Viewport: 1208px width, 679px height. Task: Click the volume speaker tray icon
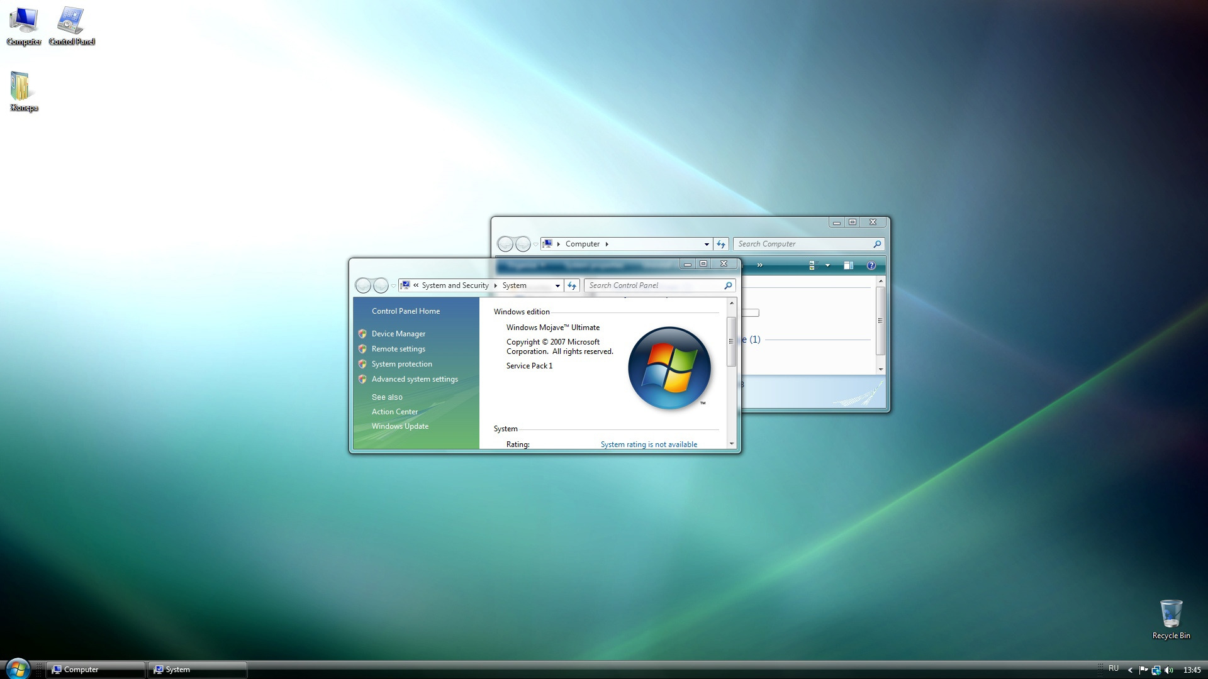coord(1169,670)
